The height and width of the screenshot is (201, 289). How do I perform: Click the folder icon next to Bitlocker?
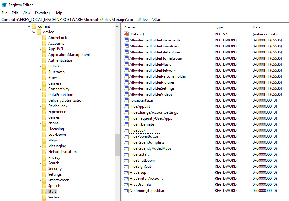coord(44,66)
